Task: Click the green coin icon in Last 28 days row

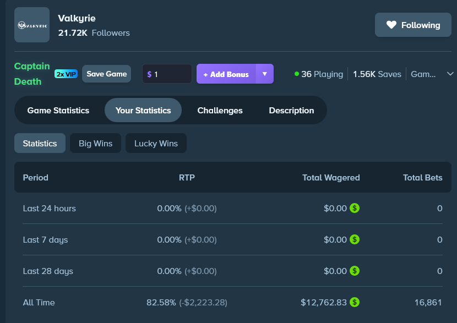Action: tap(355, 271)
